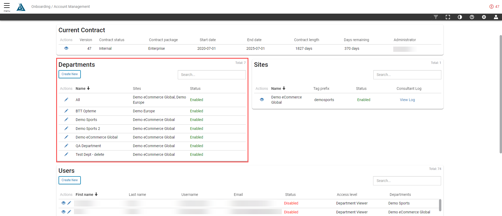Screen dimensions: 502x216
Task: Create a new user
Action: pyautogui.click(x=70, y=180)
